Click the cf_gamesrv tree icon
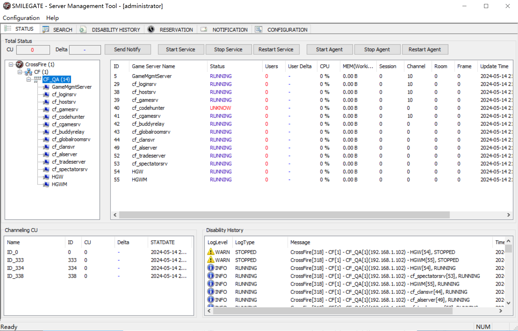518x331 pixels. tap(46, 109)
